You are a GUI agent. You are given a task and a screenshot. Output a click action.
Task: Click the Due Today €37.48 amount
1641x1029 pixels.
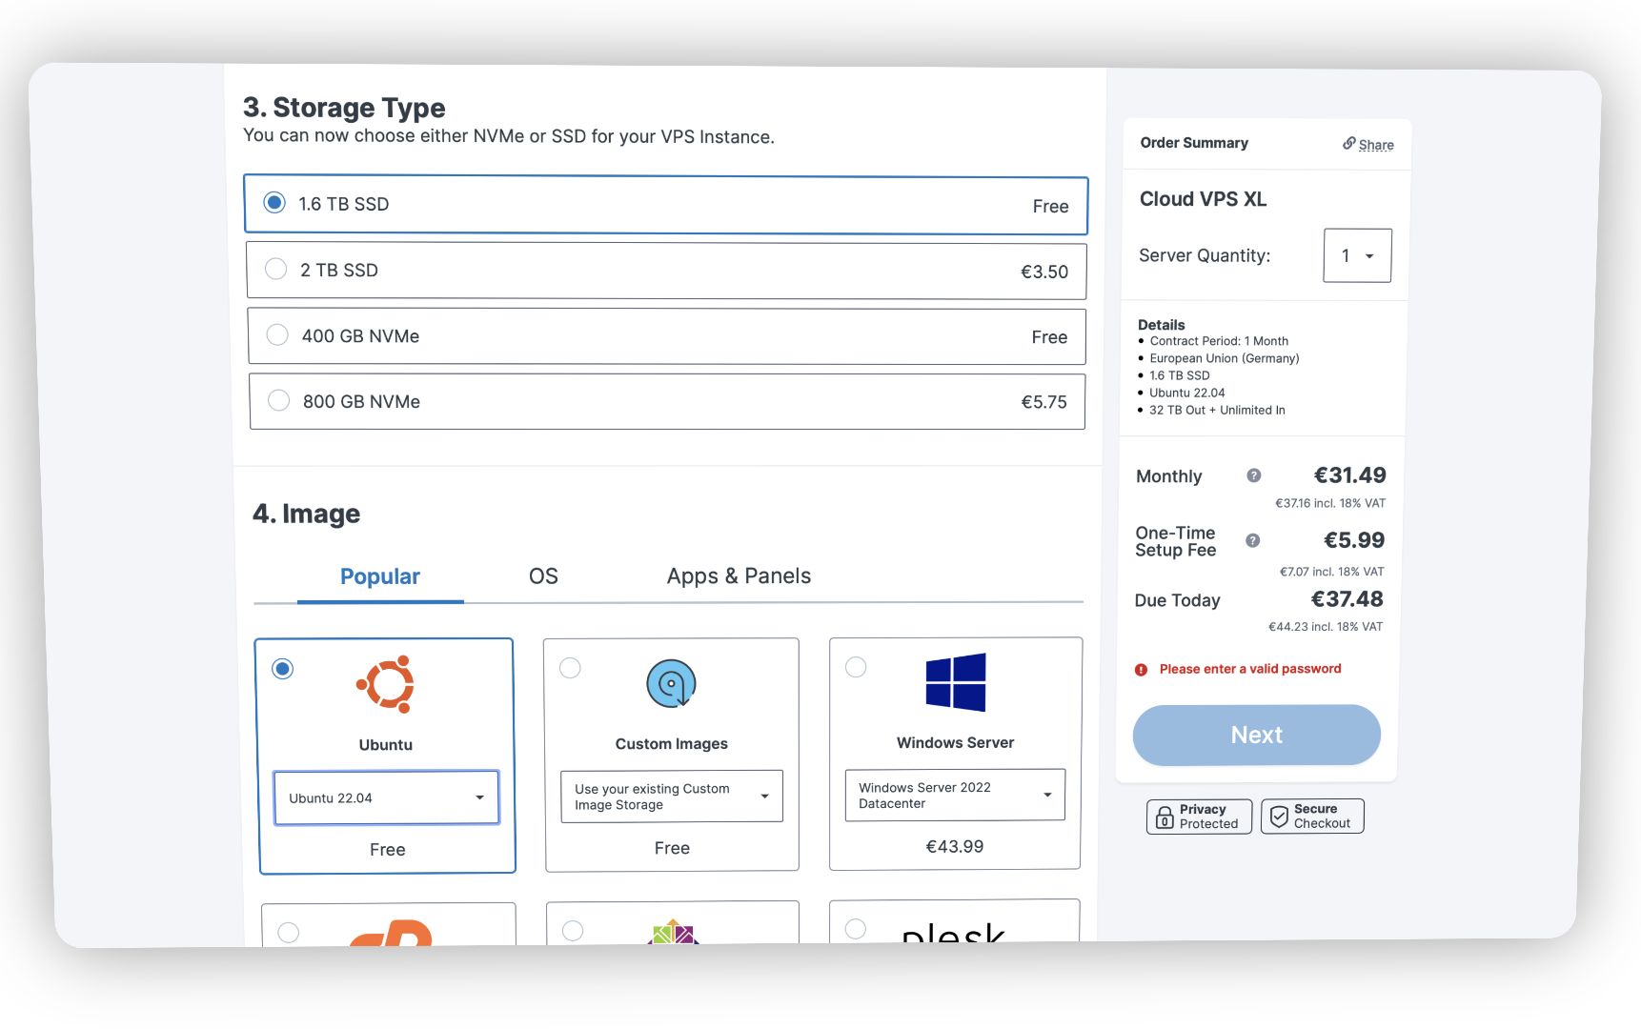coord(1347,599)
